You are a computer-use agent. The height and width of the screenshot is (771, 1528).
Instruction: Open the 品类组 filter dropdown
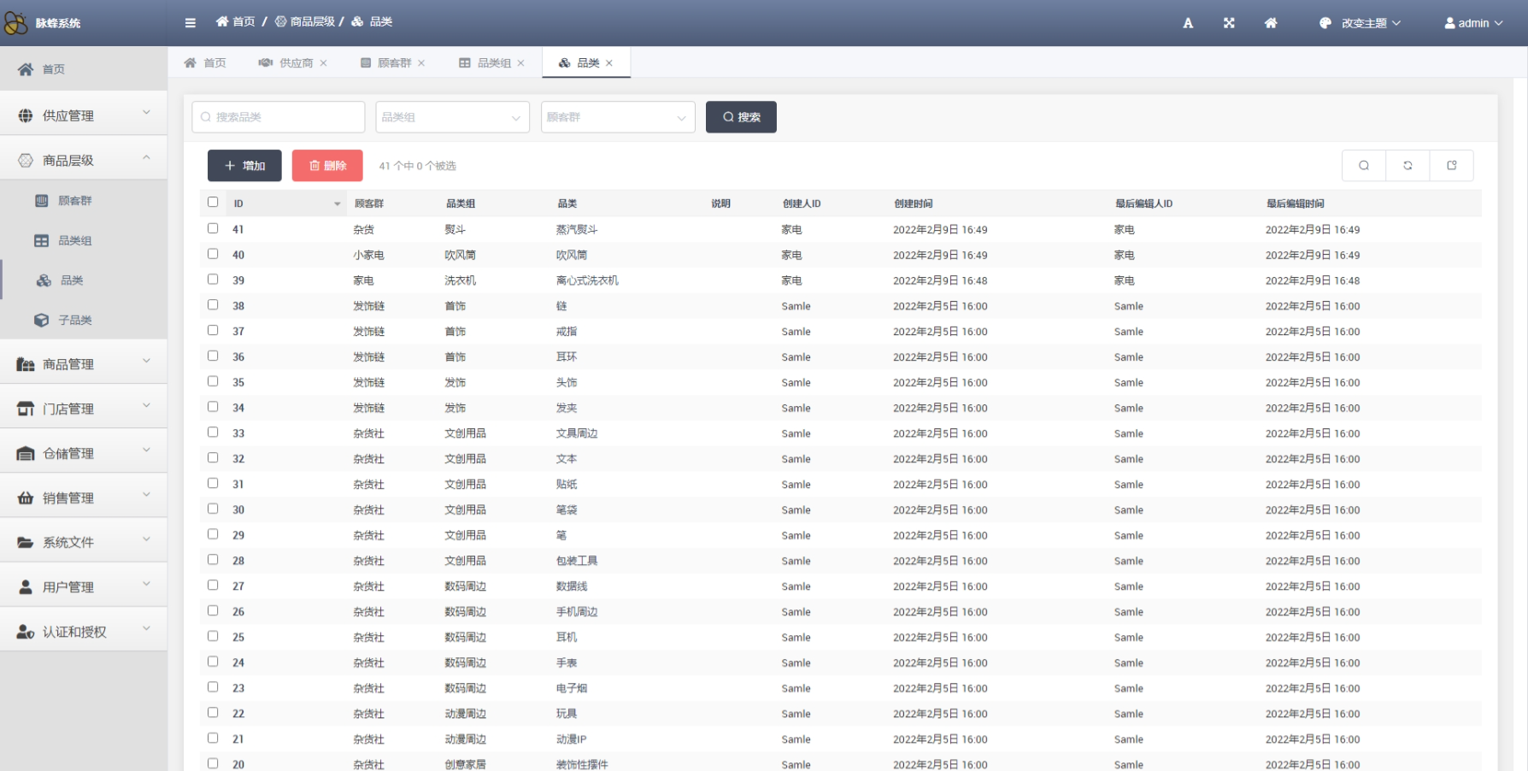(452, 117)
